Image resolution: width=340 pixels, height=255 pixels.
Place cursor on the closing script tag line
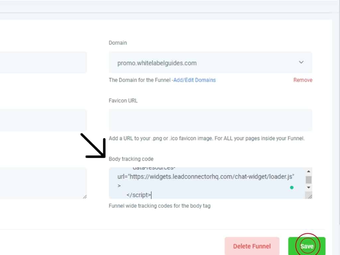click(x=139, y=195)
